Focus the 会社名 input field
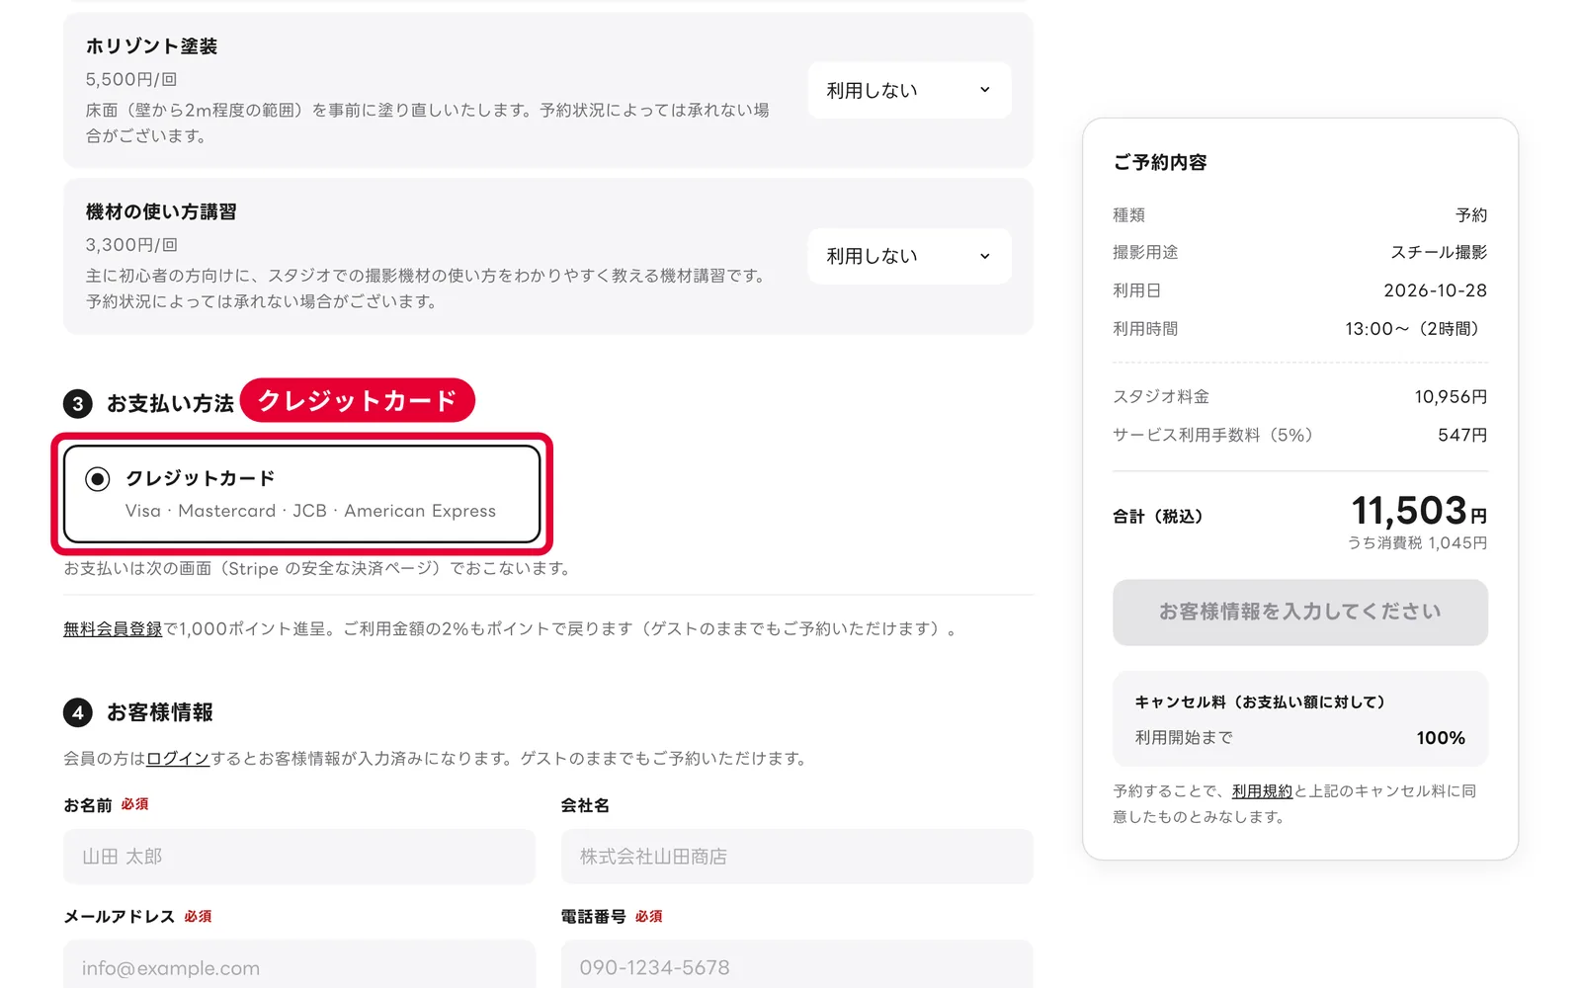 point(796,857)
